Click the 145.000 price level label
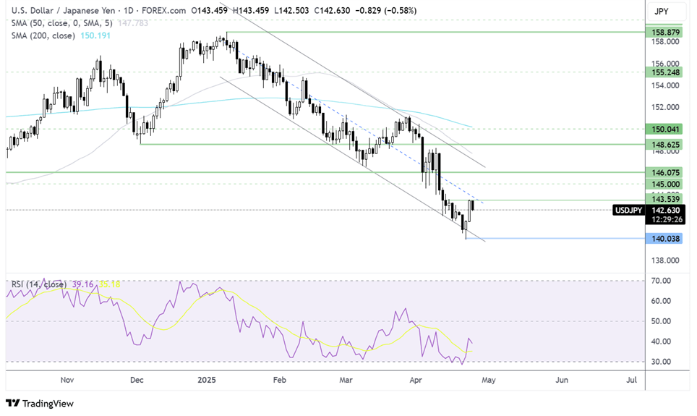Image resolution: width=697 pixels, height=416 pixels. [x=664, y=184]
